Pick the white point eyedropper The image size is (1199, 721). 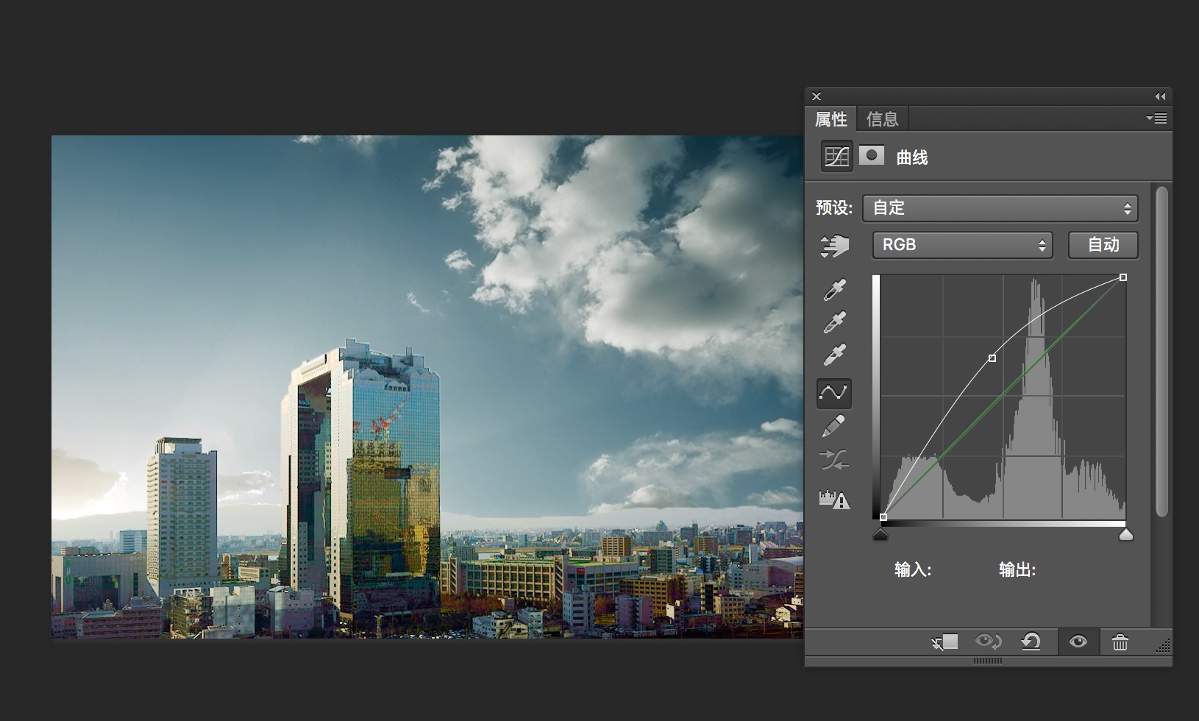point(834,354)
